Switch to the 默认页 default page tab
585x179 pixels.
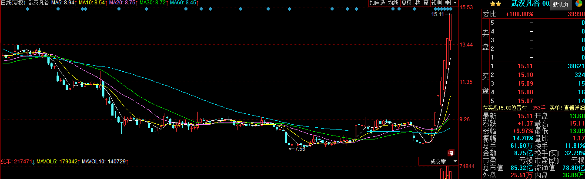click(x=560, y=4)
